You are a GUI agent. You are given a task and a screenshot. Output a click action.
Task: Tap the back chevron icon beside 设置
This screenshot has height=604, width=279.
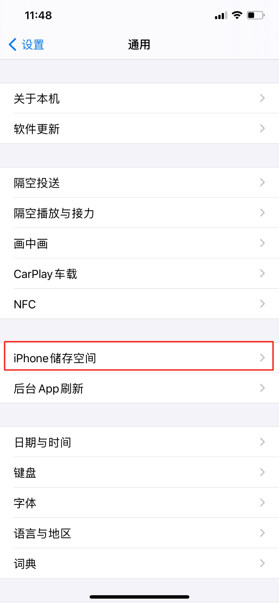12,44
